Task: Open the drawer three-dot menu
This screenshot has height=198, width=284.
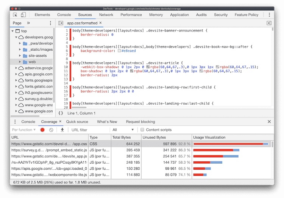Action: (x=15, y=122)
